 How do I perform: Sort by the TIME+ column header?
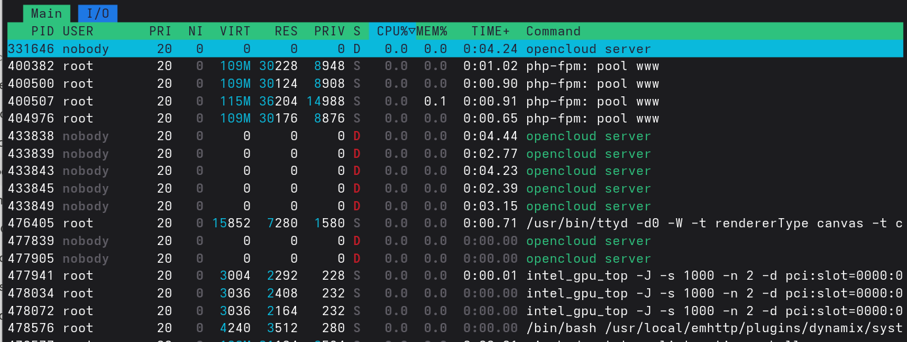click(x=491, y=31)
